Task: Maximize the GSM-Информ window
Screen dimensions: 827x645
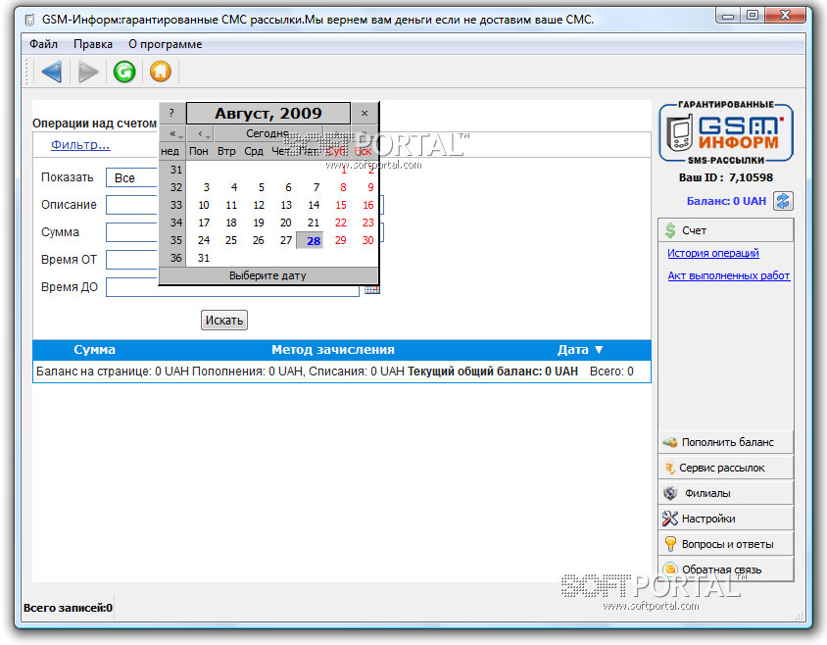Action: tap(753, 15)
